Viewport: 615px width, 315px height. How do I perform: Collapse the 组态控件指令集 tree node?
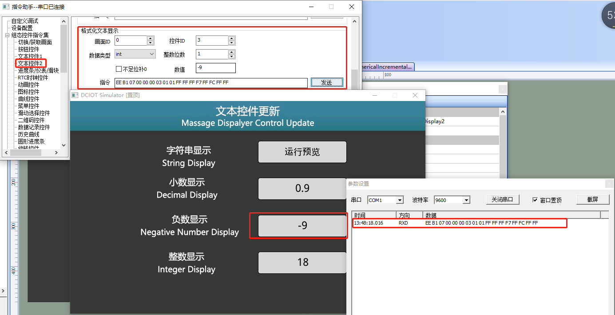[x=7, y=35]
